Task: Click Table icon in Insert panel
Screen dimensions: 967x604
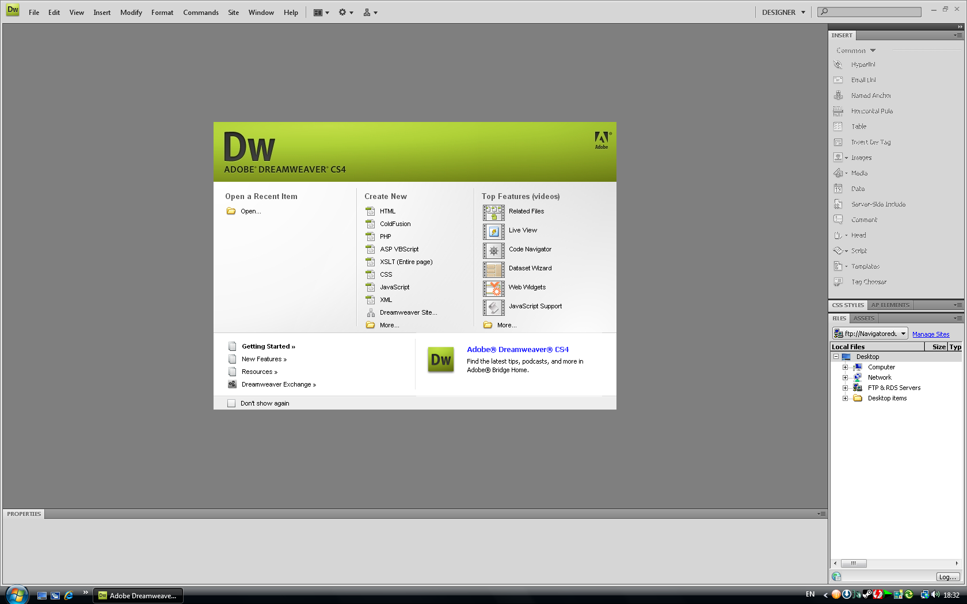Action: coord(838,127)
